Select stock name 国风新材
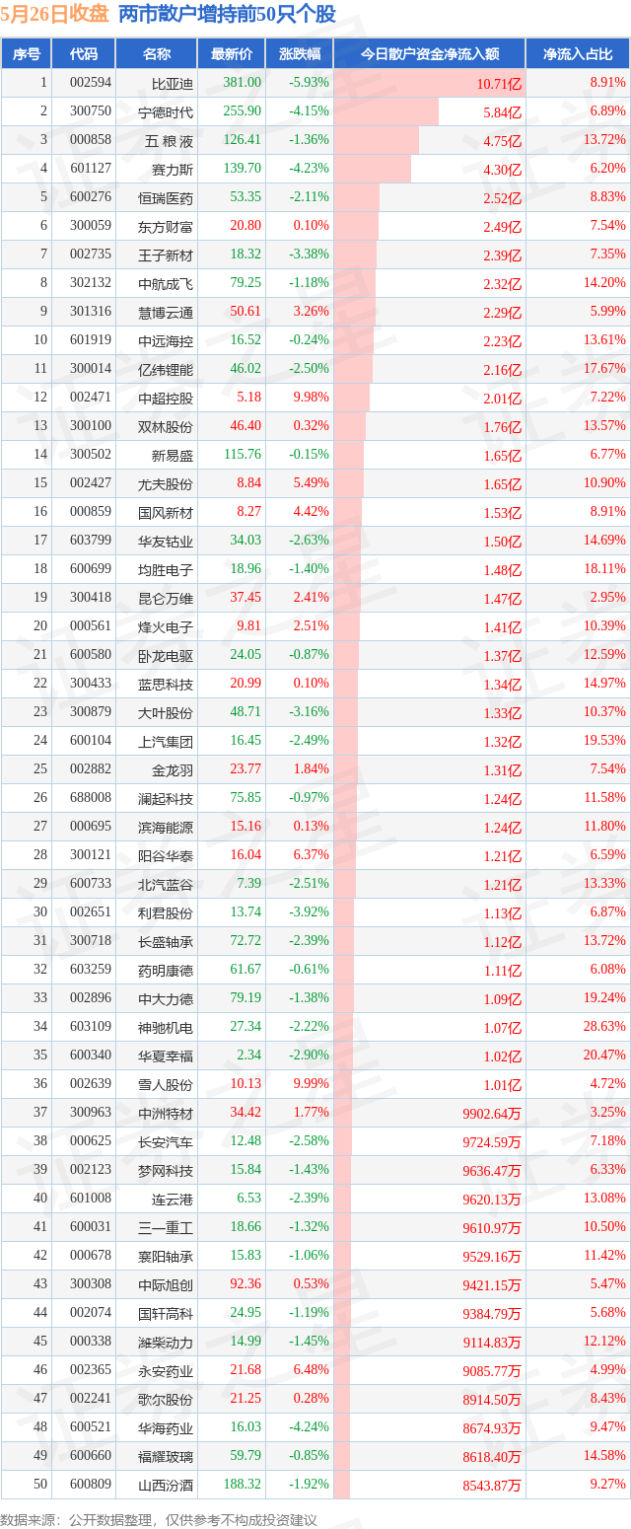This screenshot has width=631, height=1529. 166,513
